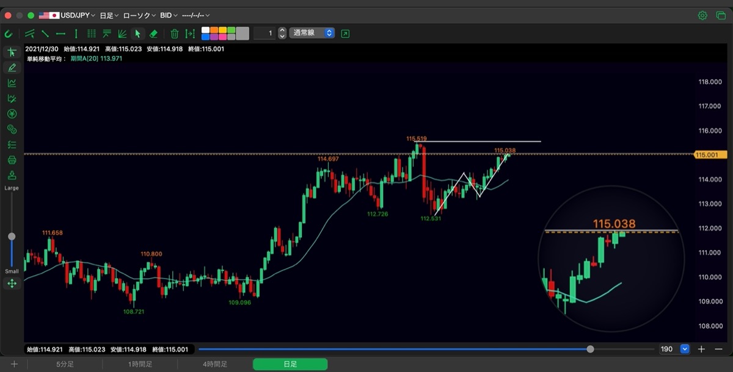Choose the vertical line drawing tool
Screen dimensions: 733x372
[x=76, y=34]
